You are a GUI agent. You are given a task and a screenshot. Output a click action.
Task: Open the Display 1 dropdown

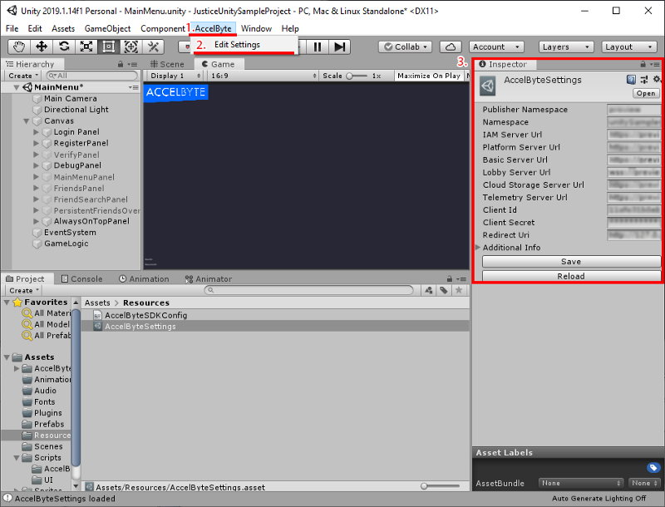(175, 76)
